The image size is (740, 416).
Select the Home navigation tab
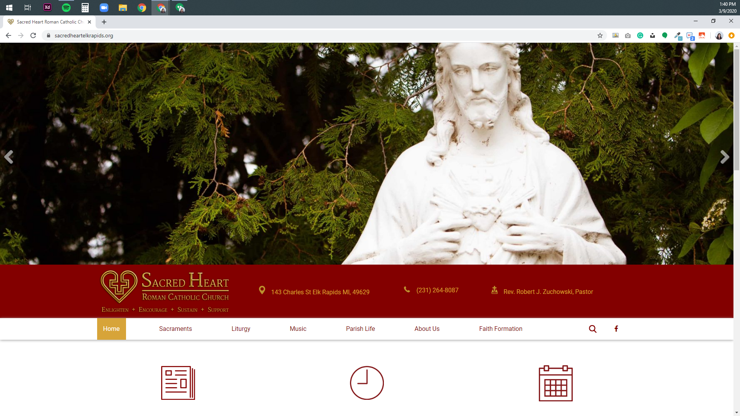(x=111, y=329)
